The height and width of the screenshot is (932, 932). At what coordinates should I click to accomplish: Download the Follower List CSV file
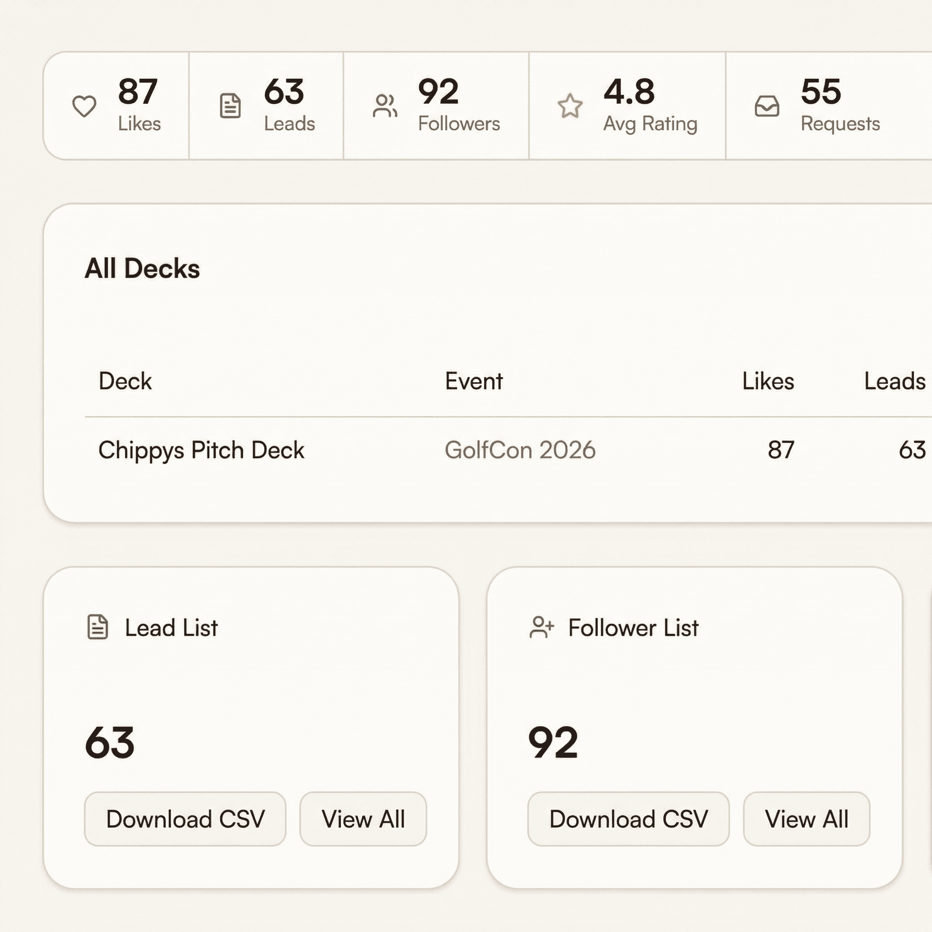tap(628, 819)
